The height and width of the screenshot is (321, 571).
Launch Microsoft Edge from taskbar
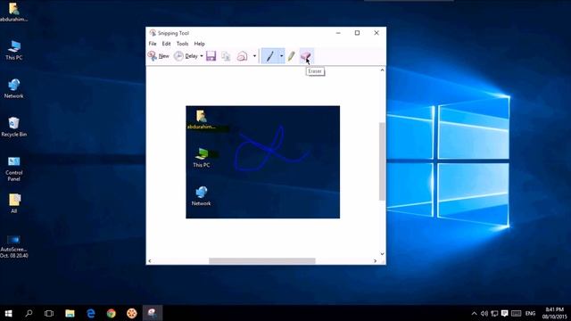[x=91, y=313]
